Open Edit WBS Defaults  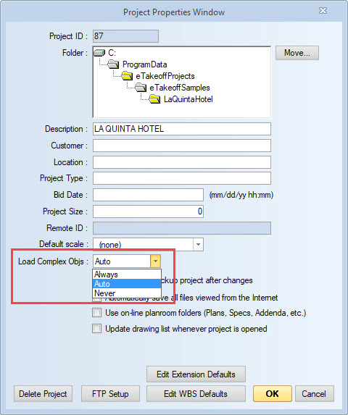pyautogui.click(x=196, y=394)
